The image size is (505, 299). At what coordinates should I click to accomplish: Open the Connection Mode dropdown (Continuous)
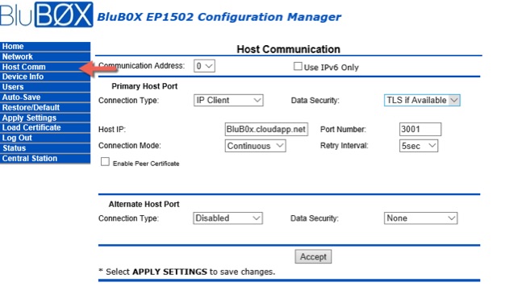click(x=255, y=146)
